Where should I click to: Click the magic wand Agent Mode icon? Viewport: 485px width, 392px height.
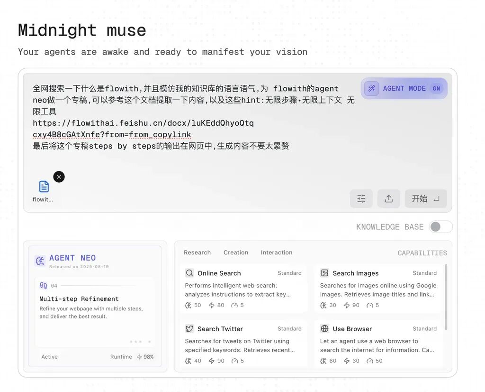(x=371, y=89)
